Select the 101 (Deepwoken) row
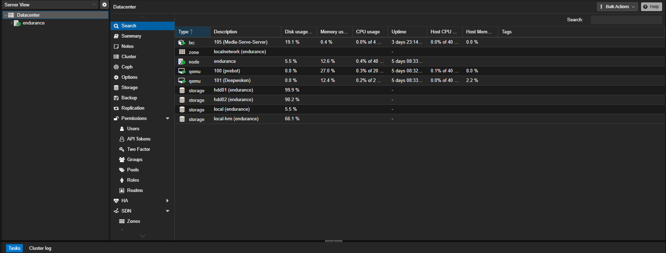The width and height of the screenshot is (666, 253). pos(419,81)
